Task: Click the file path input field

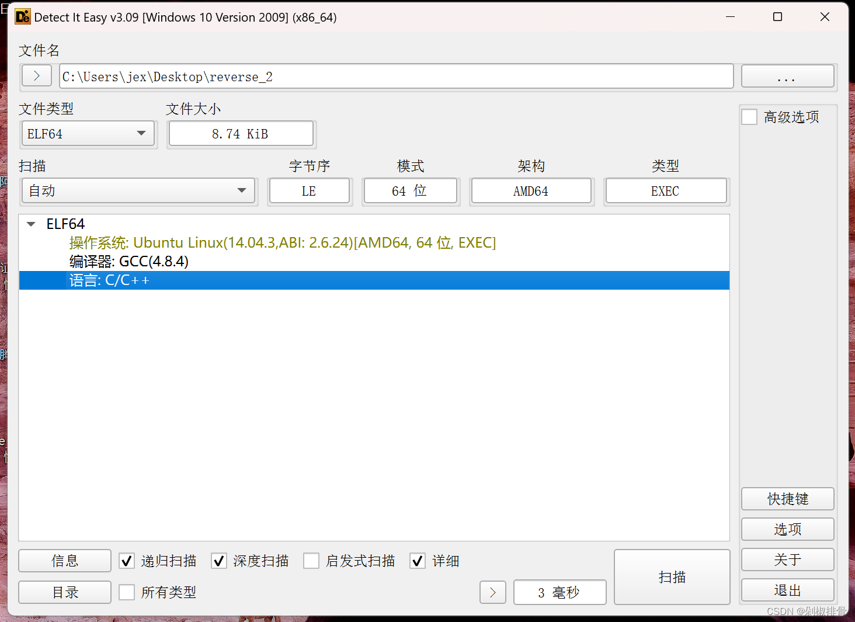Action: [397, 77]
